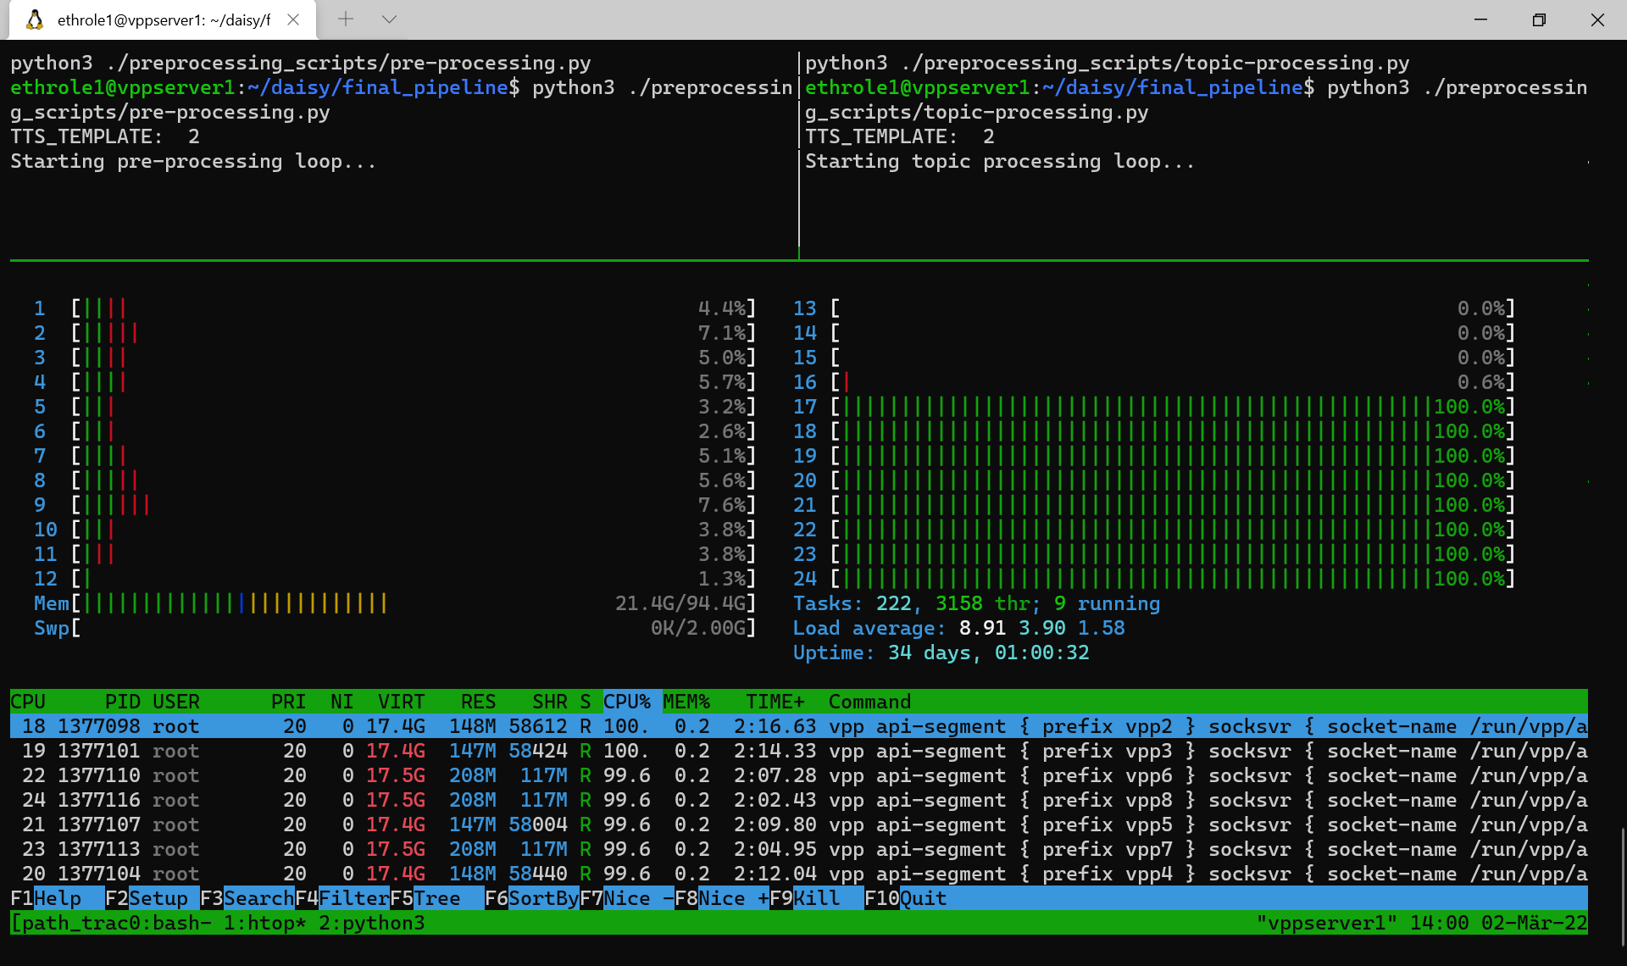The width and height of the screenshot is (1627, 966).
Task: Click the Tasks: 222 summary line
Action: pyautogui.click(x=976, y=603)
